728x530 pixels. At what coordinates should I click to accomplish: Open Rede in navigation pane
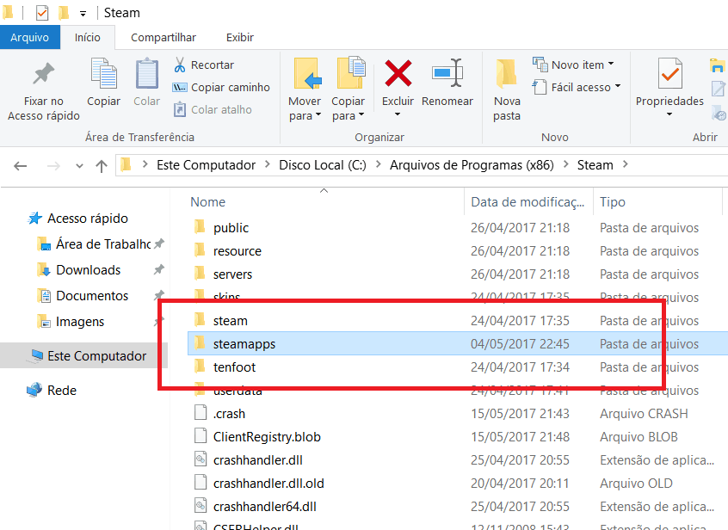coord(52,391)
